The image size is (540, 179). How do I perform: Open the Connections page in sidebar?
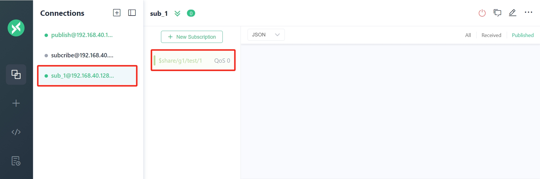[x=16, y=75]
